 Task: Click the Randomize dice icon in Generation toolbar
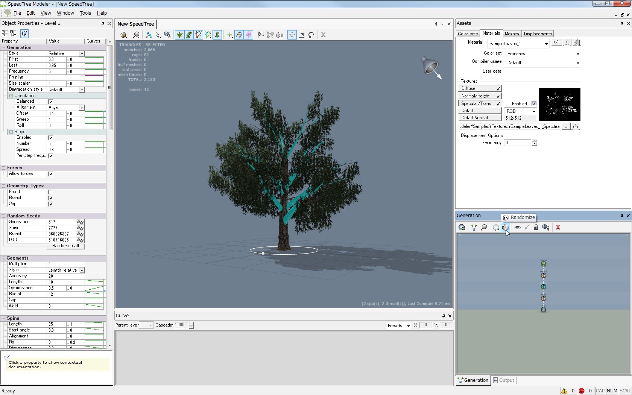click(x=505, y=227)
